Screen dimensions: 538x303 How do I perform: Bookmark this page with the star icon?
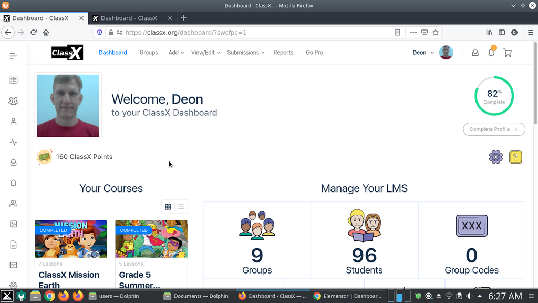click(436, 32)
